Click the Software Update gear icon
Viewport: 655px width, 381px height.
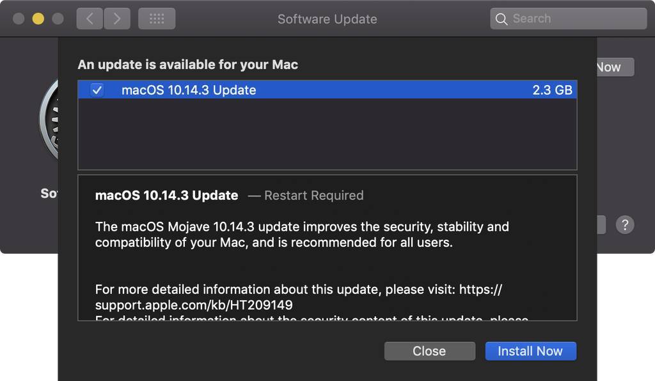(49, 120)
